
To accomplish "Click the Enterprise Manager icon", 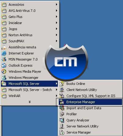I will (x=62, y=102).
